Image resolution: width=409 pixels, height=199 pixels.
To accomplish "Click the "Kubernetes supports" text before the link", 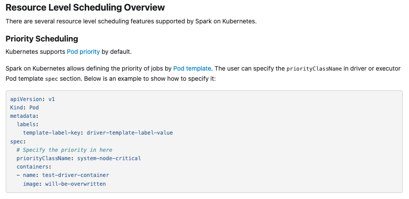I will point(35,52).
